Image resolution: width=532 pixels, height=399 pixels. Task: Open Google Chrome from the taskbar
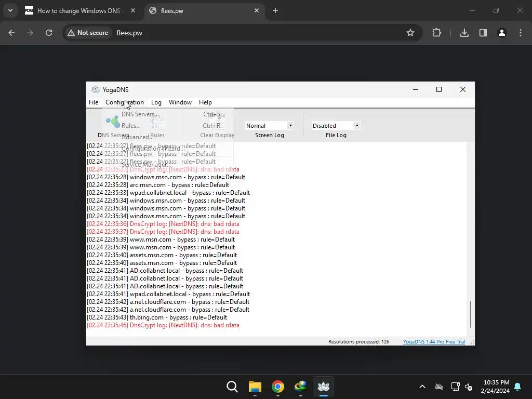277,387
